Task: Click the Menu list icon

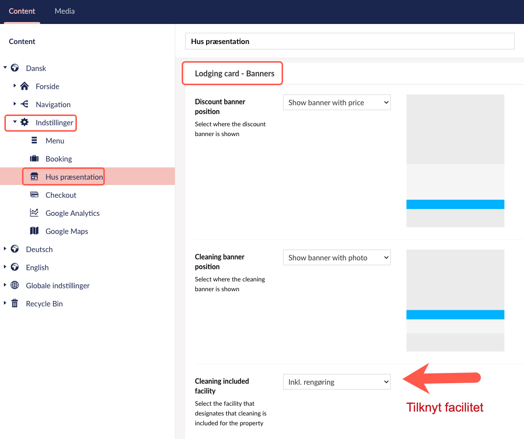Action: (34, 140)
